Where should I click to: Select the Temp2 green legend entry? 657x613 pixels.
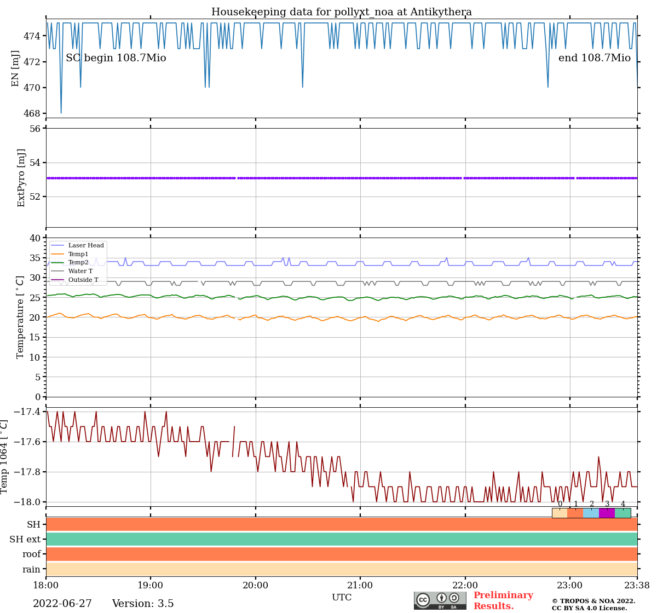pyautogui.click(x=78, y=263)
